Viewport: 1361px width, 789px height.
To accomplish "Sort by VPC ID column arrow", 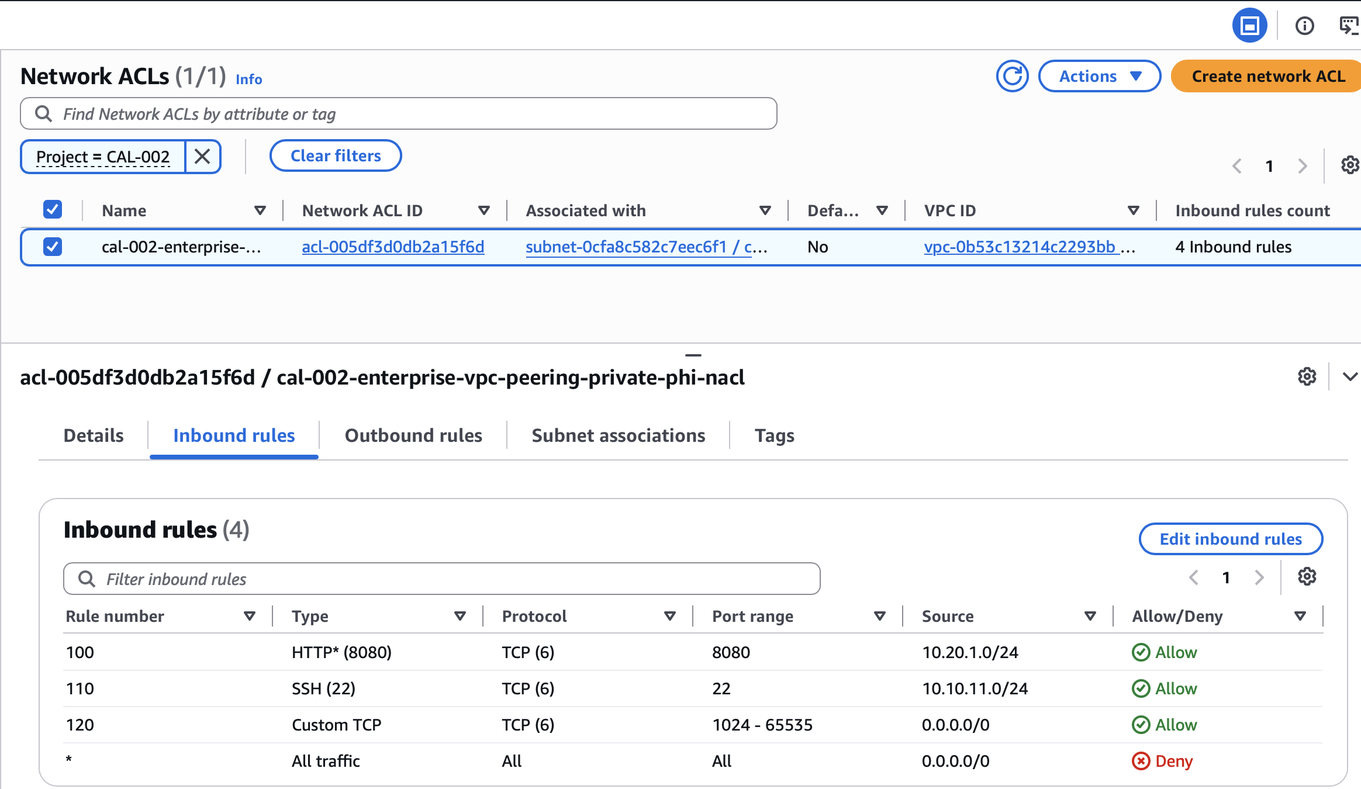I will click(1133, 210).
